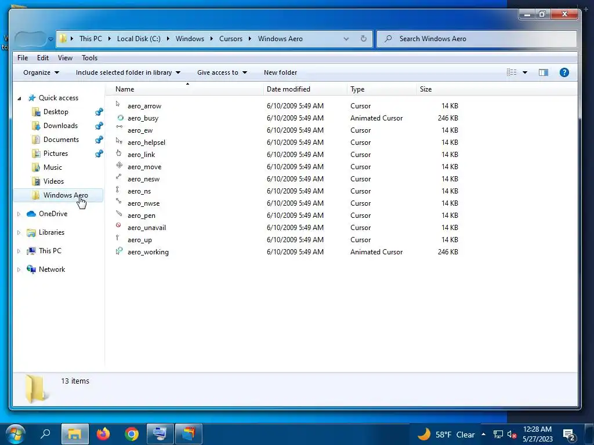594x445 pixels.
Task: Show hidden tray icons arrow
Action: (x=483, y=434)
